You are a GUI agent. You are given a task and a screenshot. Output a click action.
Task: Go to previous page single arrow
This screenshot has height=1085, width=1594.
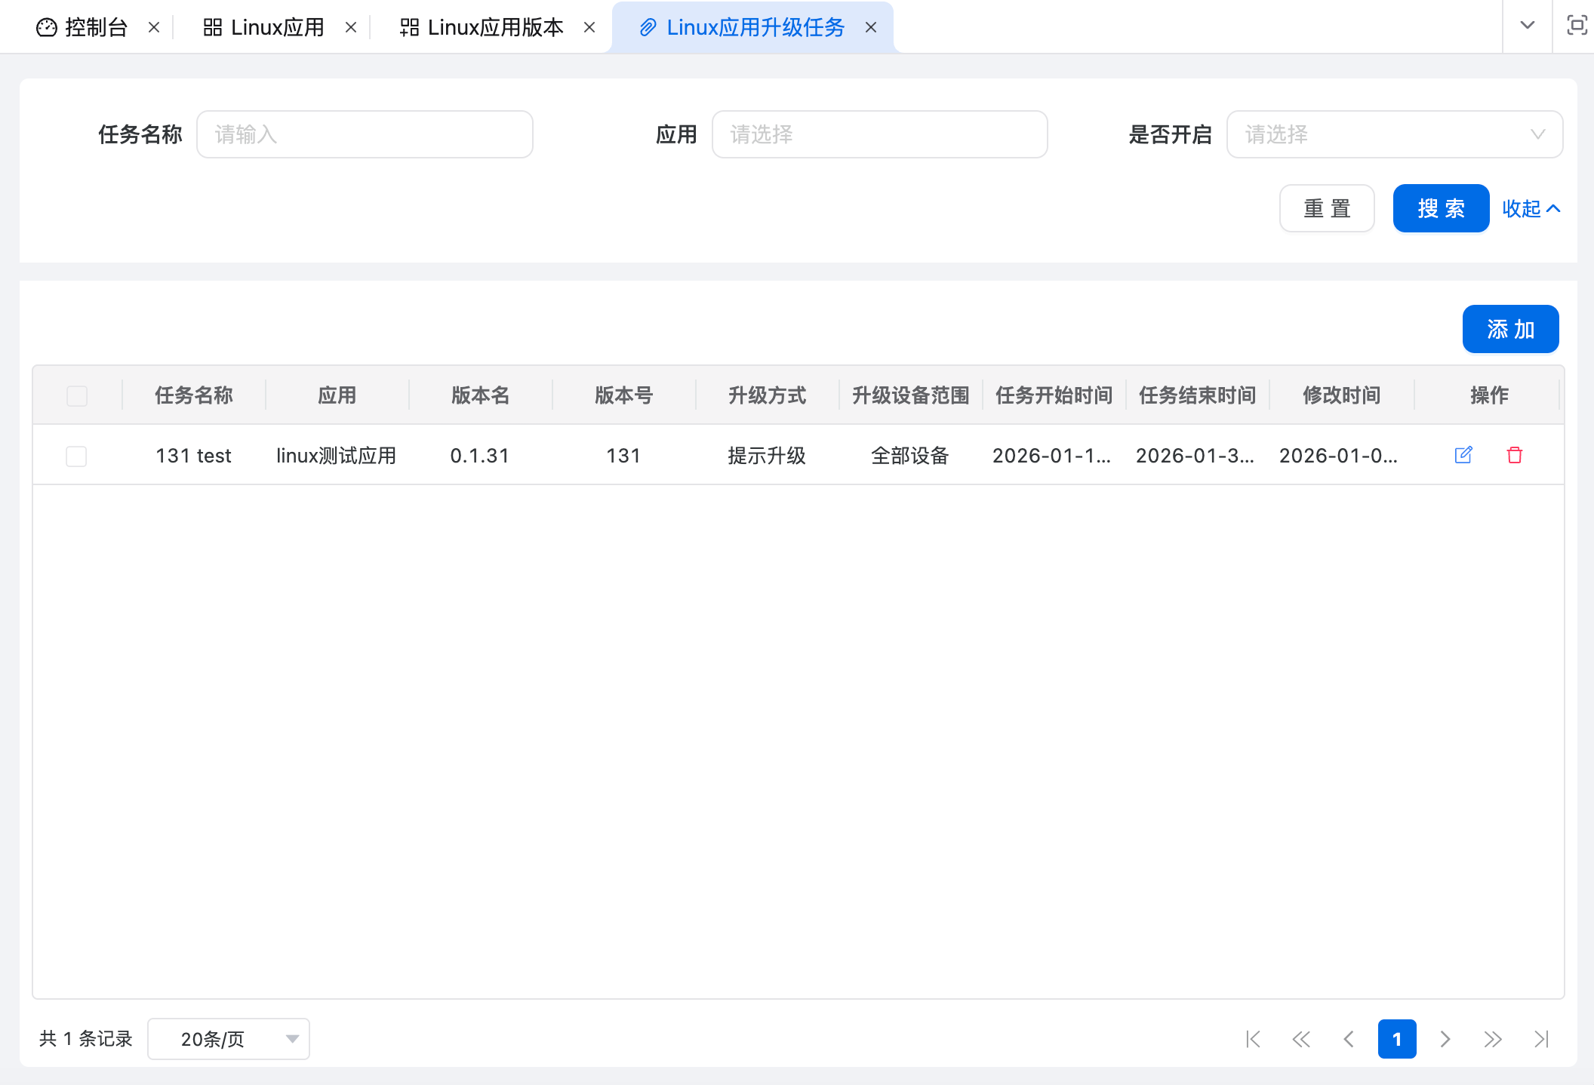[x=1349, y=1039]
